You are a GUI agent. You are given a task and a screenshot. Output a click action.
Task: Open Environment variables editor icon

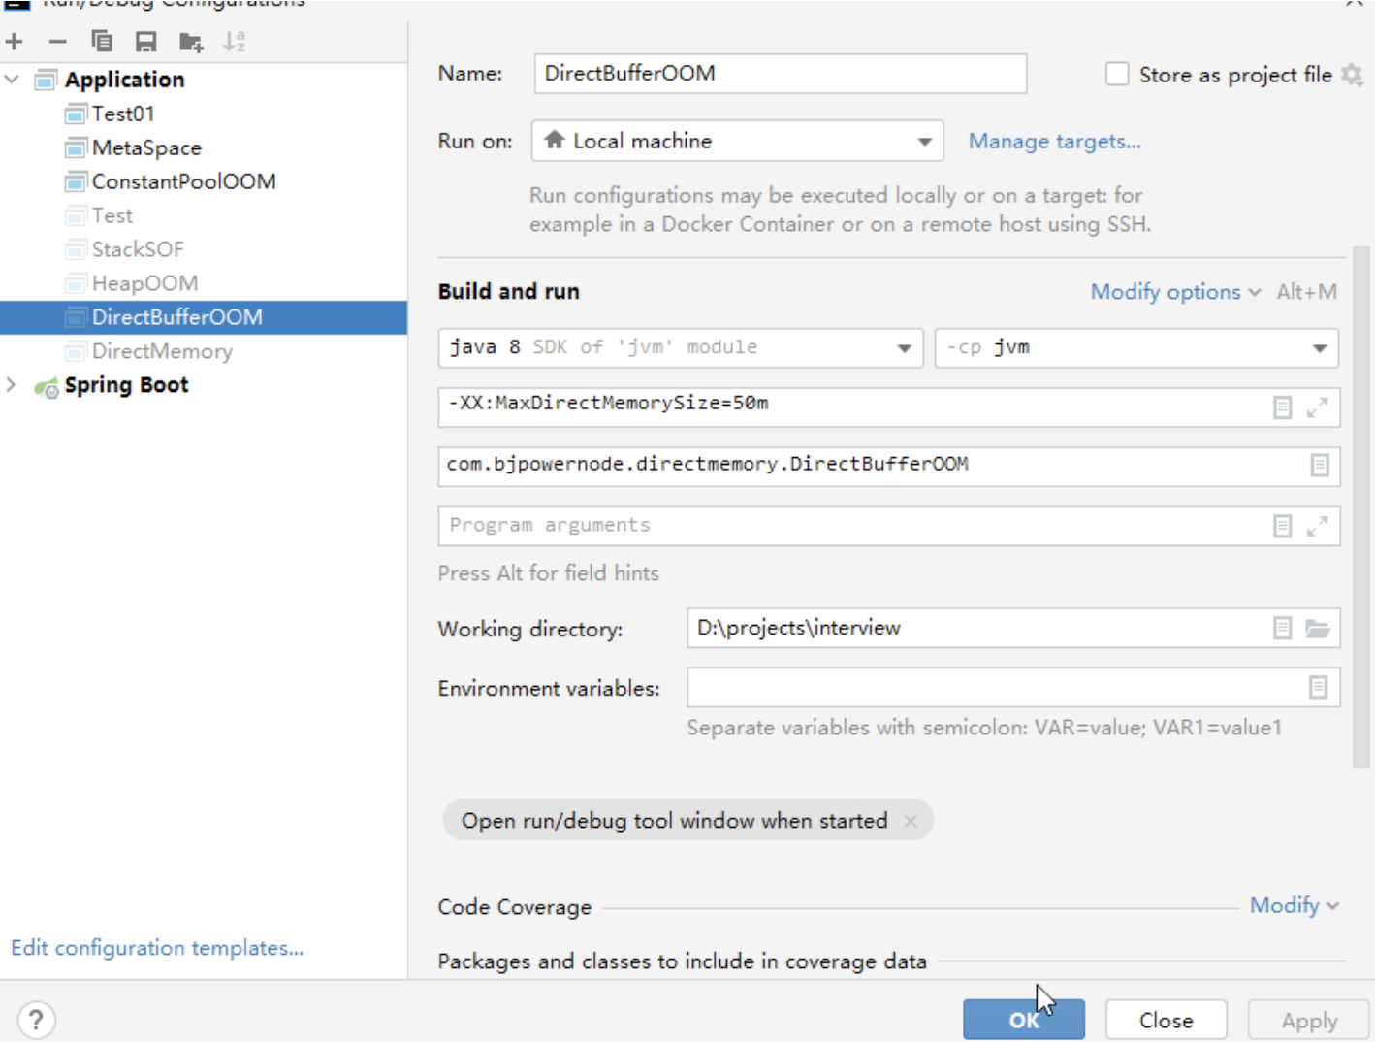(x=1318, y=688)
